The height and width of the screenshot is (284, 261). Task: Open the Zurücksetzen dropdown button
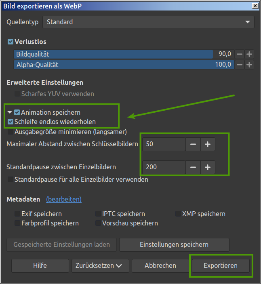(100, 265)
